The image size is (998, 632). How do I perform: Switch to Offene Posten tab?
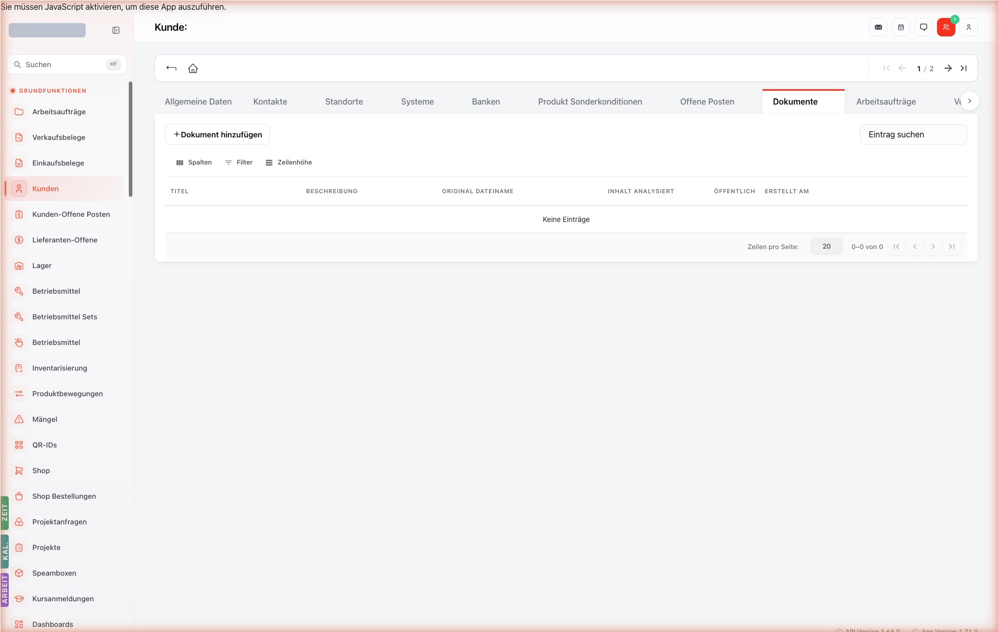coord(707,101)
